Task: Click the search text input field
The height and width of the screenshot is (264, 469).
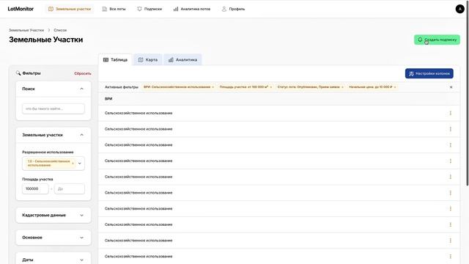Action: pos(53,109)
